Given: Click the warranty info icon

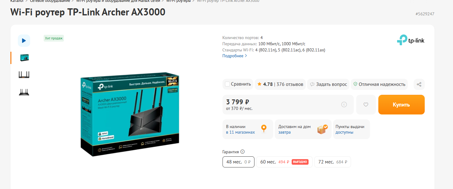Looking at the screenshot, I should (242, 152).
